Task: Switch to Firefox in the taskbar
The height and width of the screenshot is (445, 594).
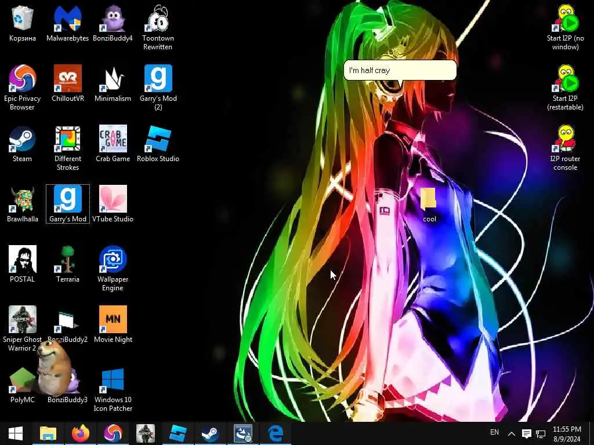Action: point(80,433)
